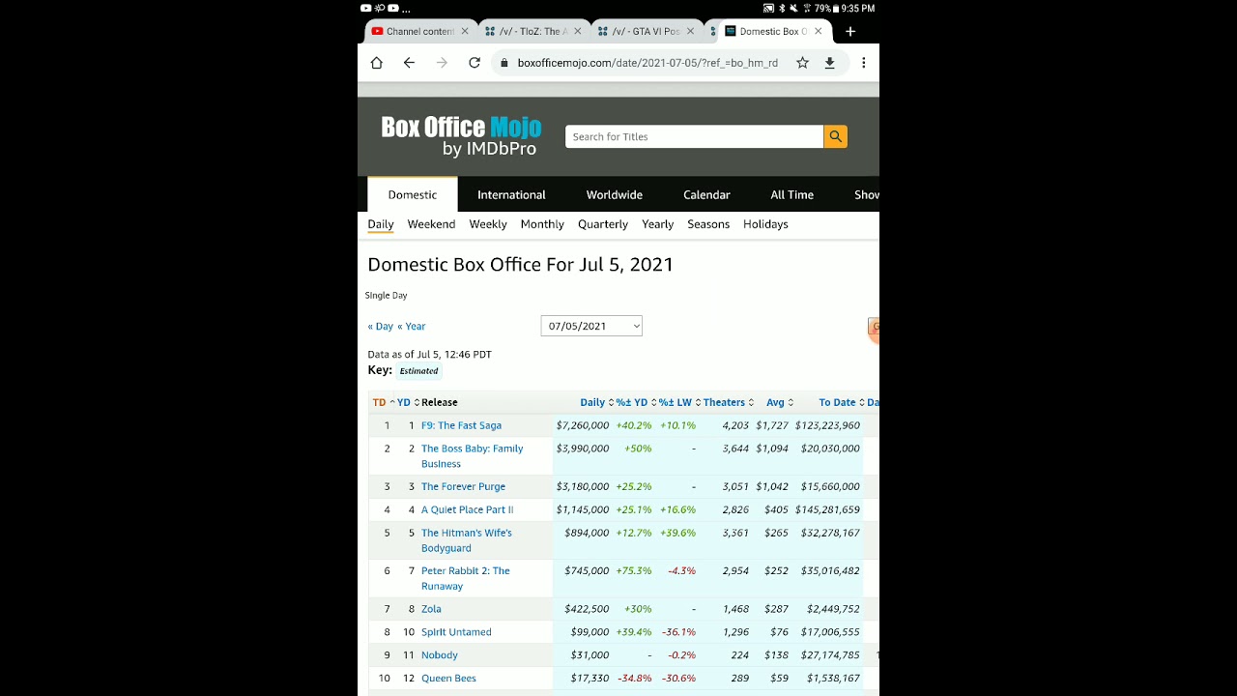Open F9: The Fast Saga link
Viewport: 1237px width, 696px height.
[461, 425]
